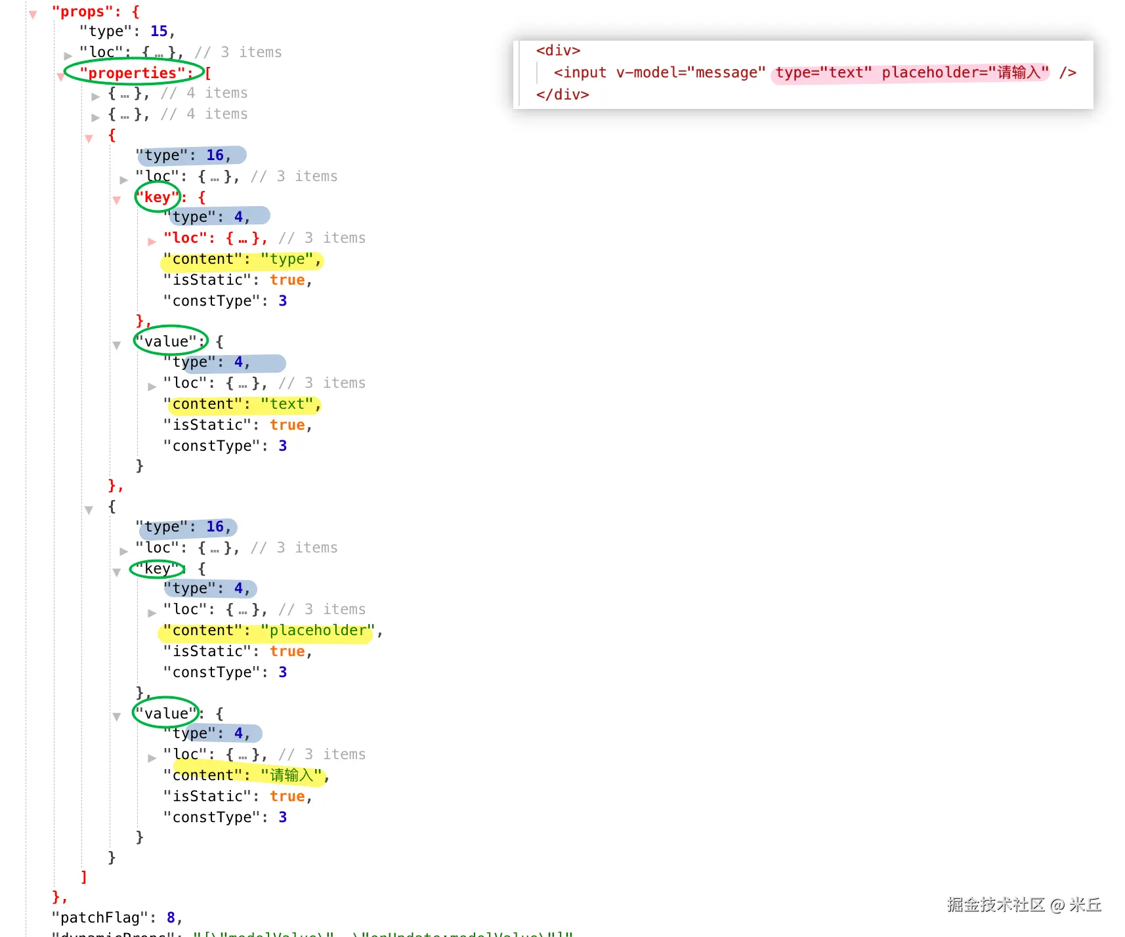Screen dimensions: 1125x937
Task: Select the "content": "placeholder" line
Action: (x=272, y=631)
